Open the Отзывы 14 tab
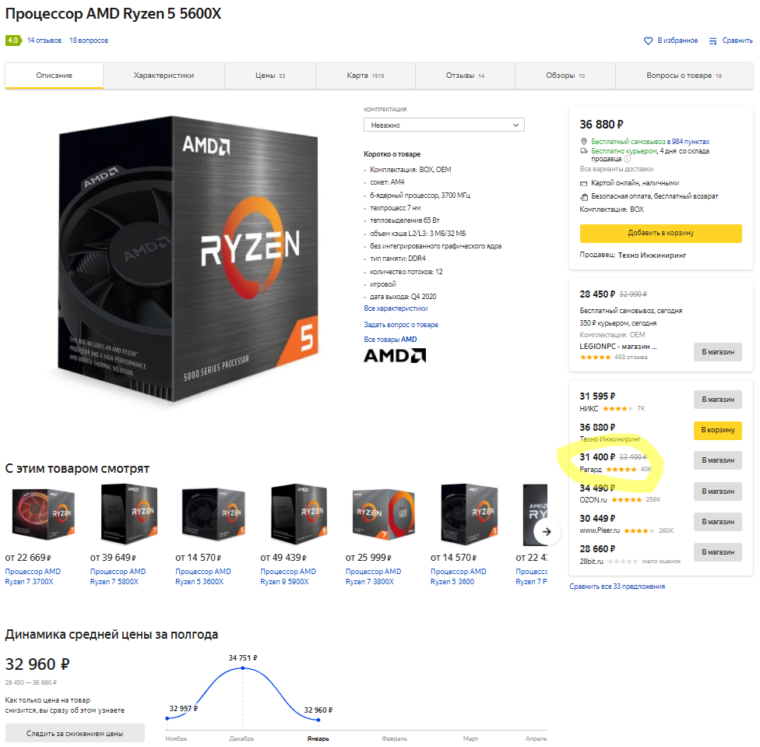 click(465, 76)
